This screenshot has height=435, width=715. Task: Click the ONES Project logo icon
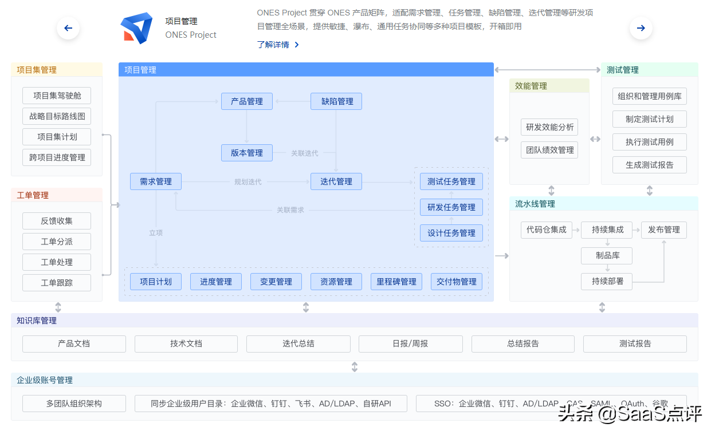point(137,26)
